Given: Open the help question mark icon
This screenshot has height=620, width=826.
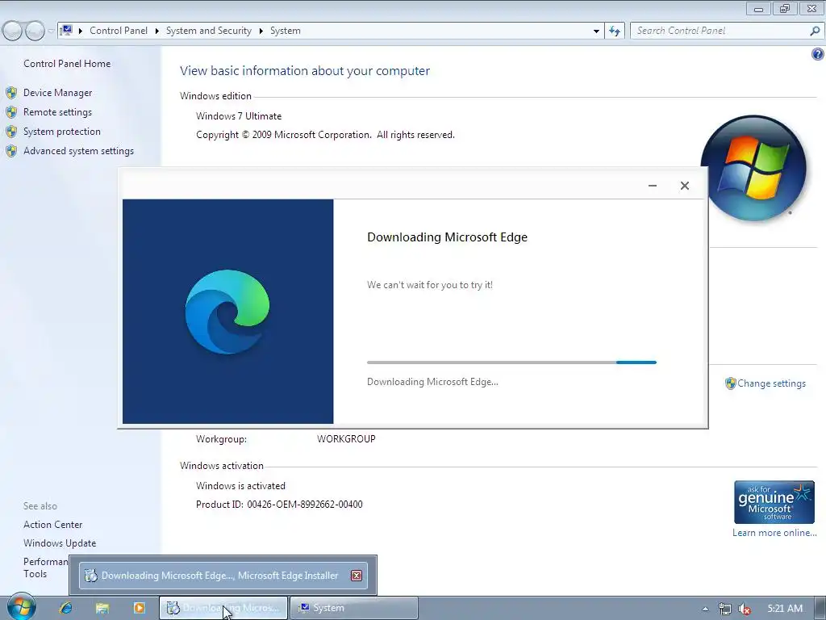Looking at the screenshot, I should coord(818,54).
